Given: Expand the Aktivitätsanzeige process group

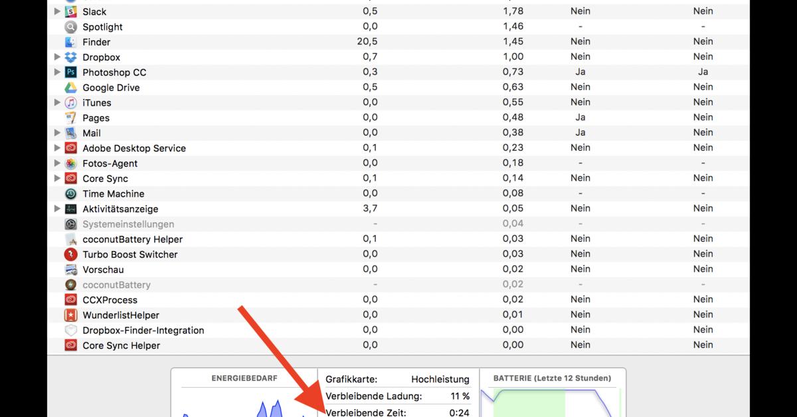Looking at the screenshot, I should click(57, 209).
